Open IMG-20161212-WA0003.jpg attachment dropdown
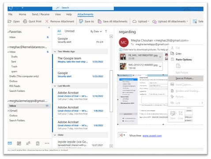Screen dimensions: 211x159 pyautogui.click(x=160, y=66)
